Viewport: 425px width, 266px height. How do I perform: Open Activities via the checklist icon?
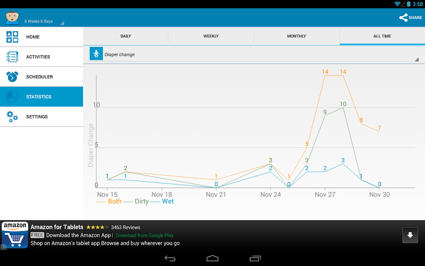(12, 57)
